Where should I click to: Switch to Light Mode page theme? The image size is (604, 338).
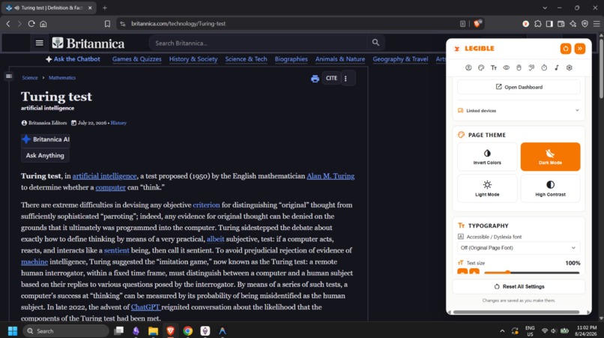click(487, 188)
